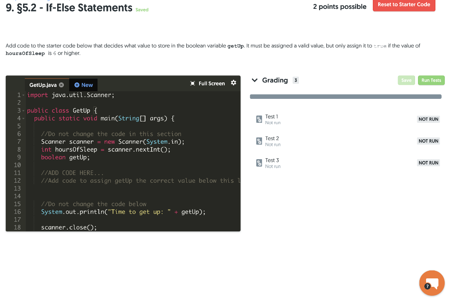Image resolution: width=454 pixels, height=305 pixels.
Task: Click the grading progress bar
Action: (x=345, y=97)
